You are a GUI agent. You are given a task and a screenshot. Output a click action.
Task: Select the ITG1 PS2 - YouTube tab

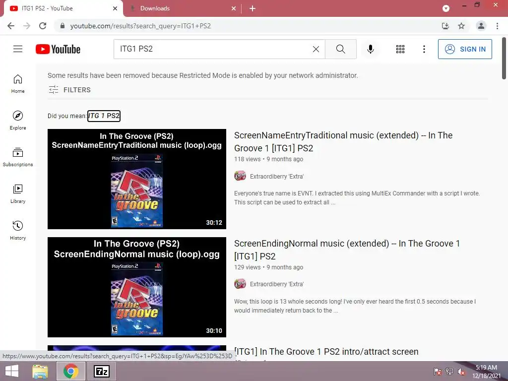pyautogui.click(x=63, y=8)
